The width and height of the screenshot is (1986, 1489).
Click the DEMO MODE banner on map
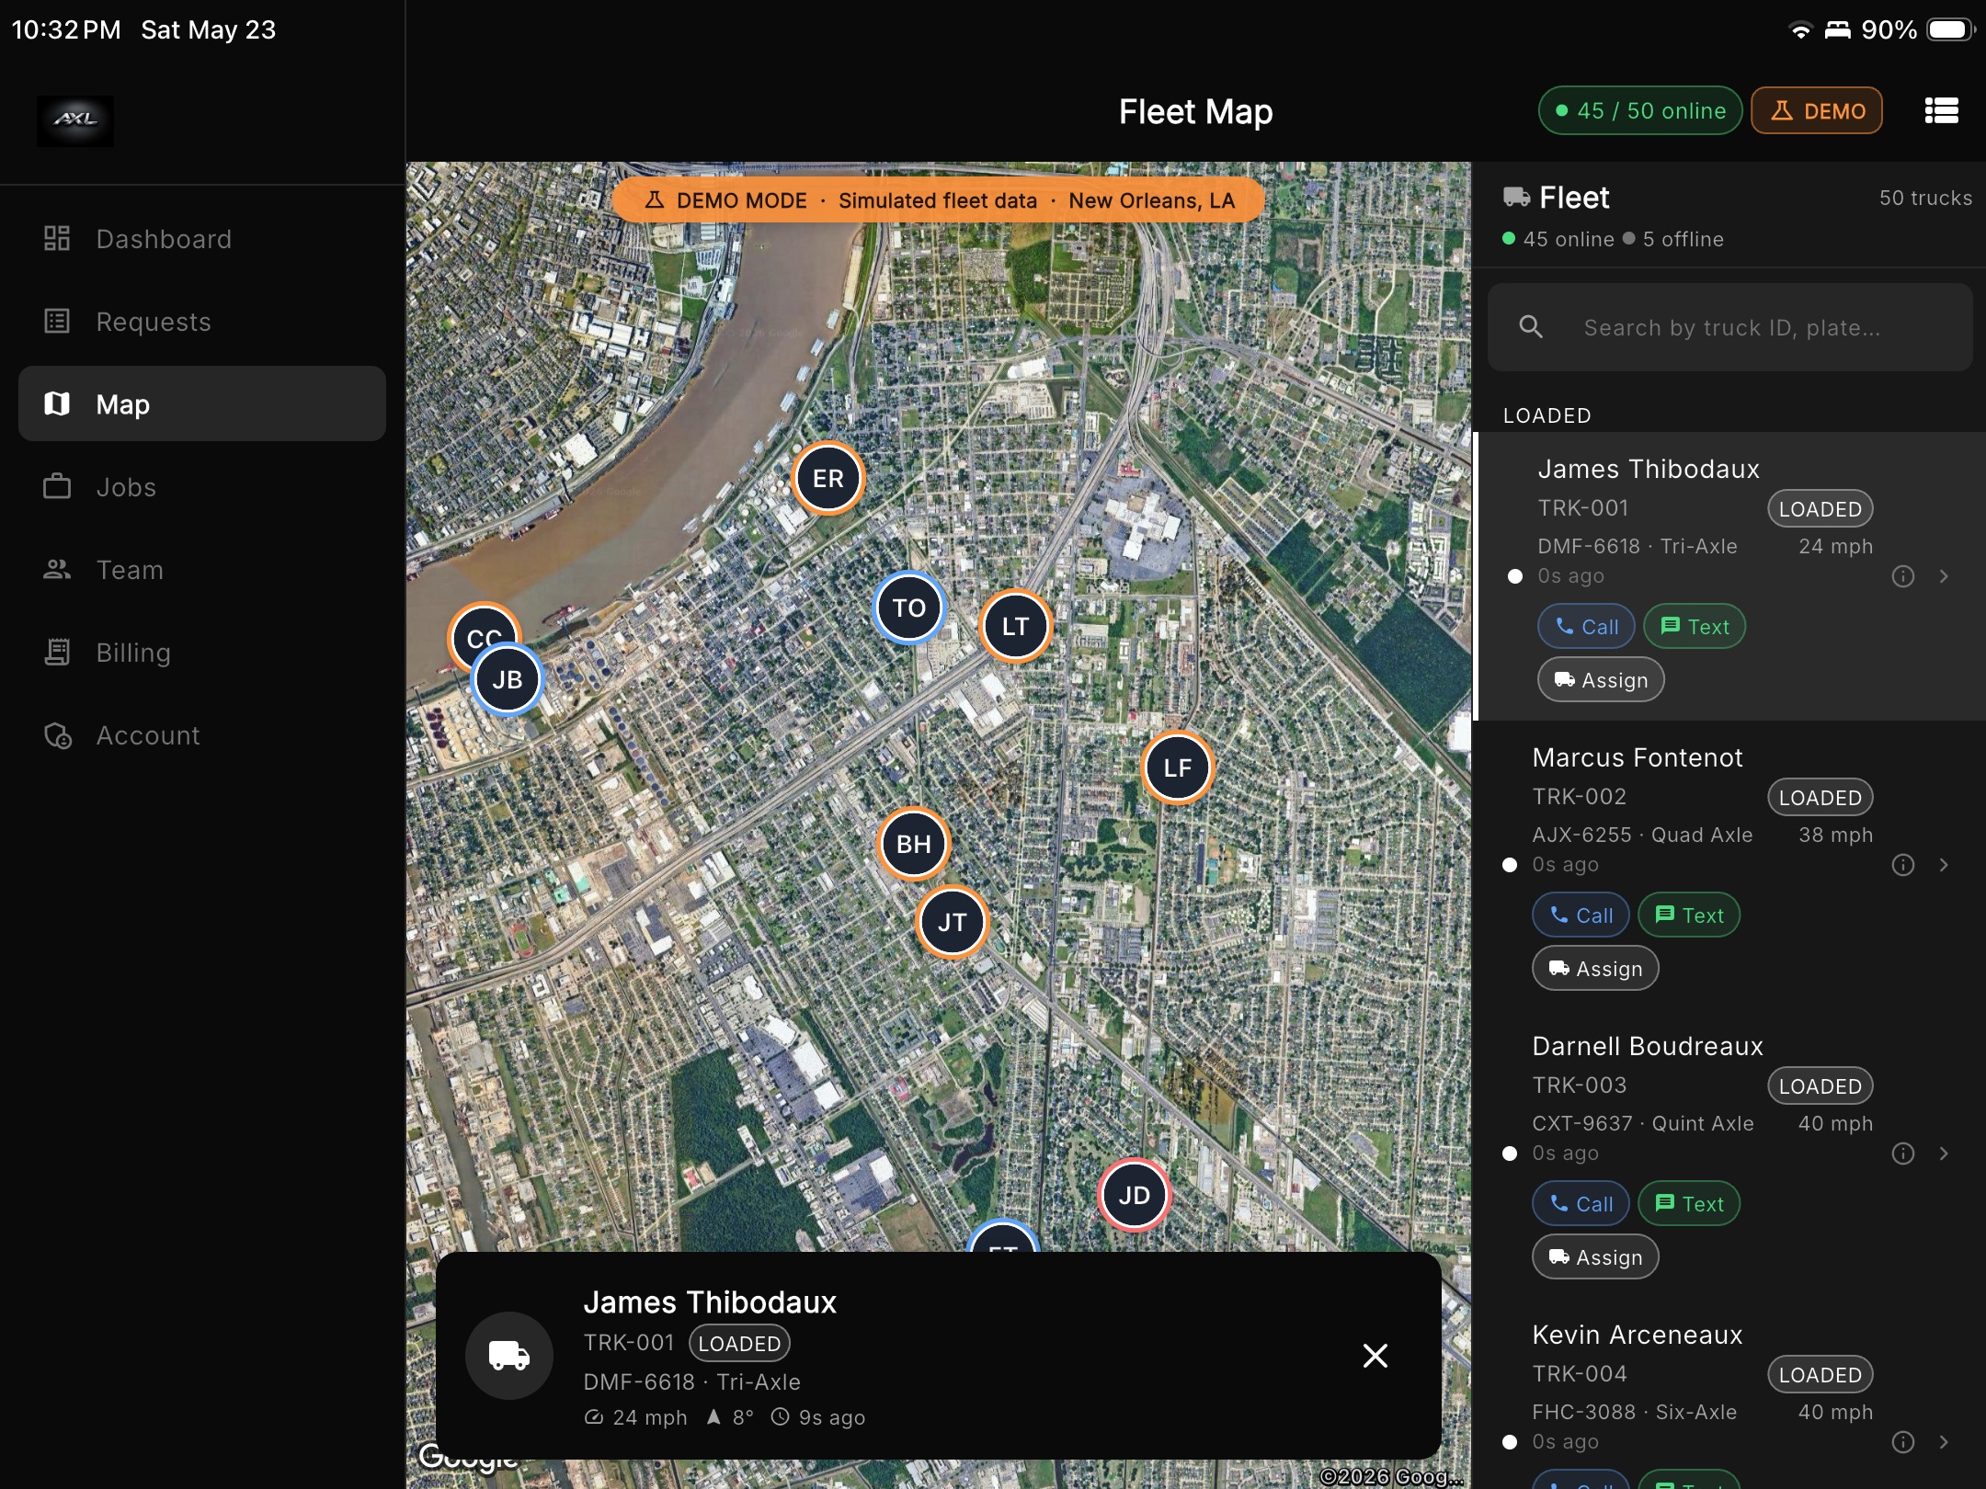coord(938,200)
